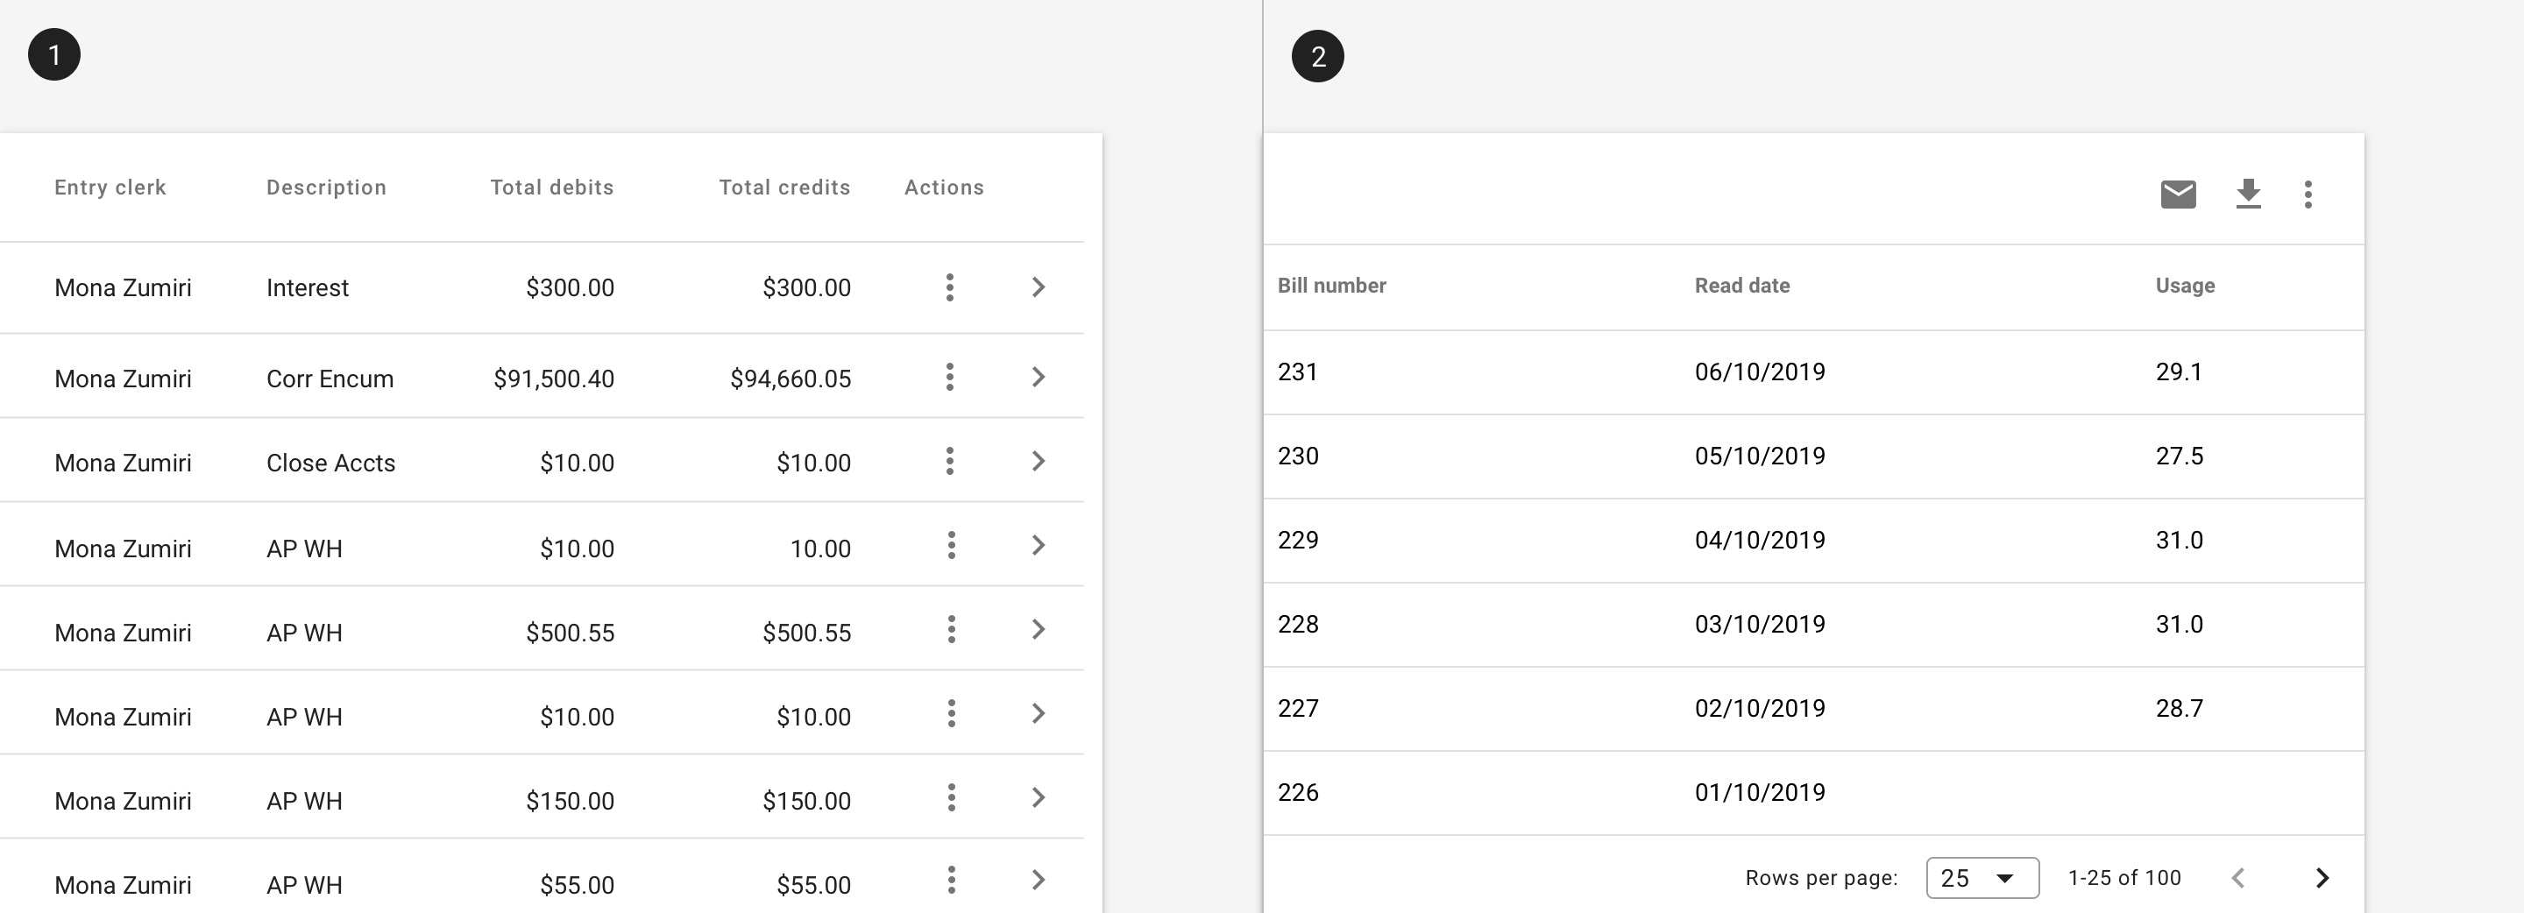Click the read date 03/10/2019
This screenshot has height=913, width=2524.
point(1760,625)
